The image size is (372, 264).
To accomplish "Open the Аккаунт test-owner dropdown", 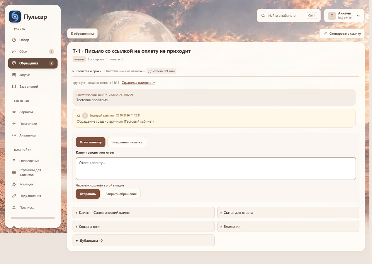I will point(344,16).
